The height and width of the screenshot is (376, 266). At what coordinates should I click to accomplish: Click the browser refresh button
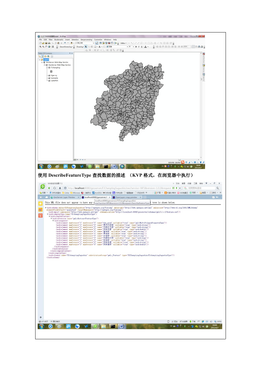54,188
